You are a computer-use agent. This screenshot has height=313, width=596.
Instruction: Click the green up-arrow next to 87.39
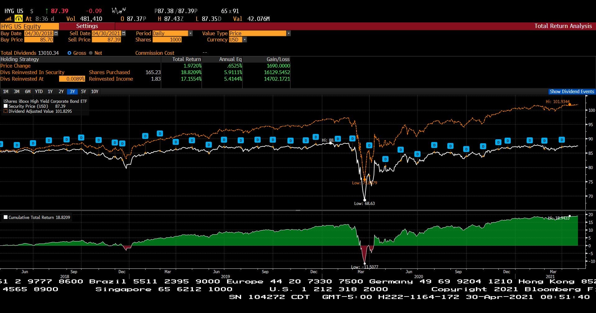point(47,11)
